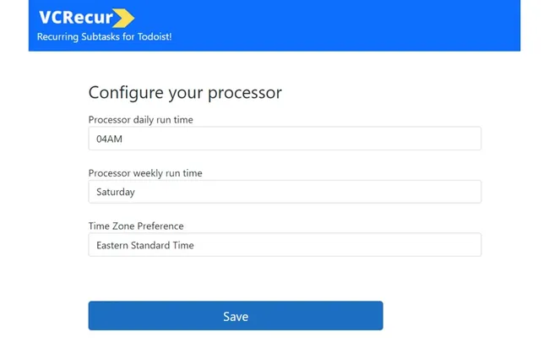Click the Saturday value in the field
The image size is (549, 343).
tap(116, 192)
